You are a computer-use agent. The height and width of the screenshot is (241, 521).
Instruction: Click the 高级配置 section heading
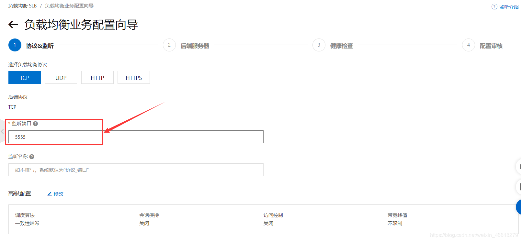(x=20, y=193)
